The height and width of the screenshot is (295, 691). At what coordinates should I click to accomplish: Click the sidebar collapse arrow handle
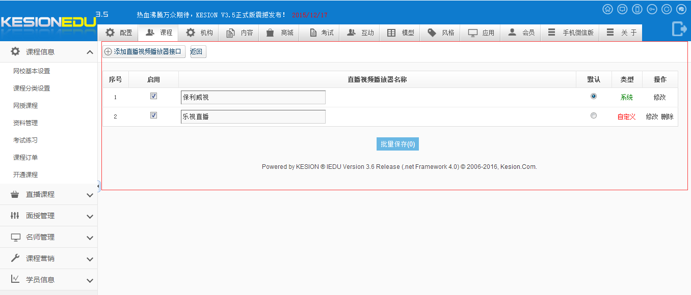(x=98, y=186)
